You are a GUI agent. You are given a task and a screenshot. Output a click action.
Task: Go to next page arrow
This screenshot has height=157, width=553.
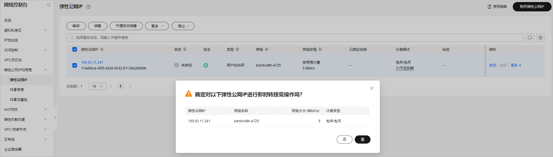130,86
